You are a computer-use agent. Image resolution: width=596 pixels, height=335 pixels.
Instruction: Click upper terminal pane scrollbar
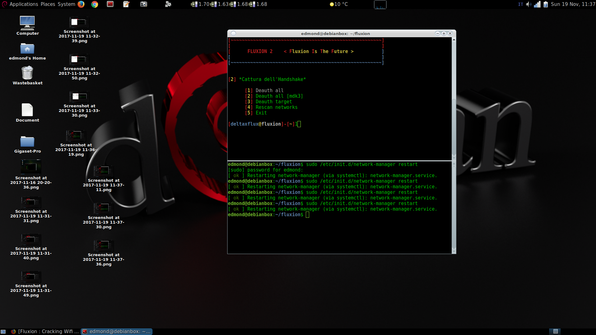[454, 127]
